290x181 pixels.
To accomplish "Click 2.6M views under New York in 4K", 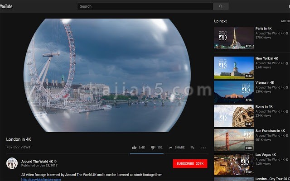I will click(263, 67).
